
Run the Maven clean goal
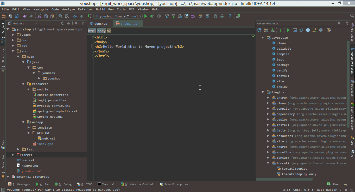pyautogui.click(x=281, y=43)
